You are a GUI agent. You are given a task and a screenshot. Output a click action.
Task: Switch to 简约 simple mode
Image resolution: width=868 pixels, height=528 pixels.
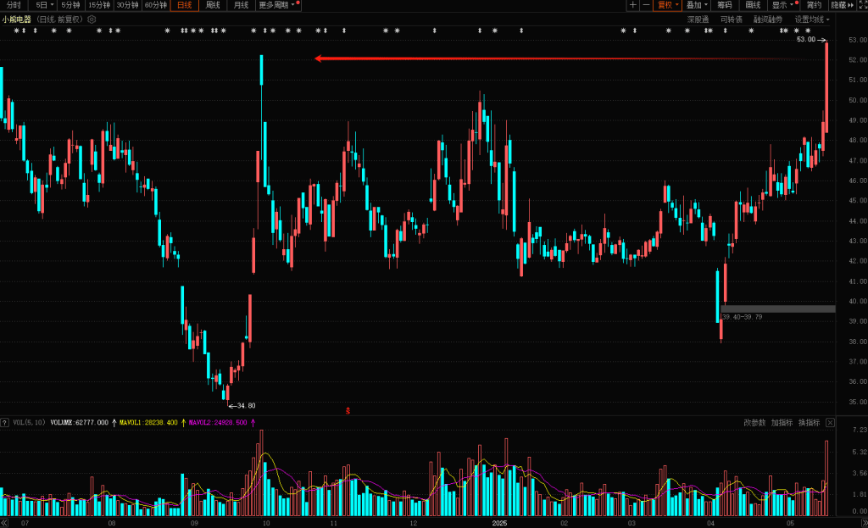pyautogui.click(x=814, y=5)
